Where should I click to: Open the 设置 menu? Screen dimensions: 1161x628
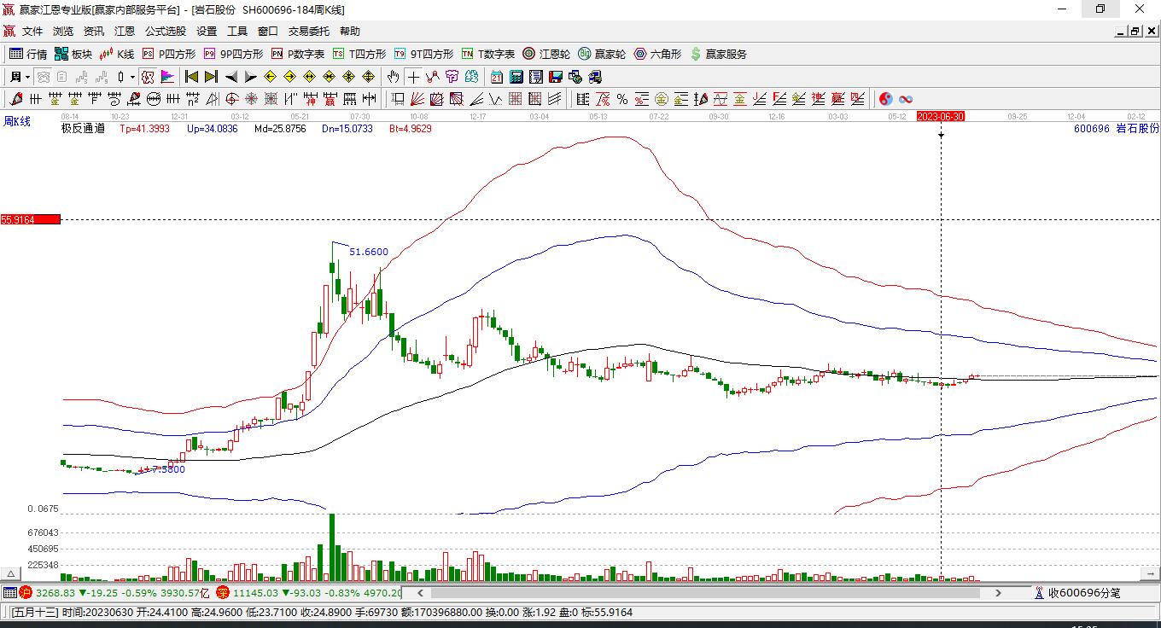(207, 32)
